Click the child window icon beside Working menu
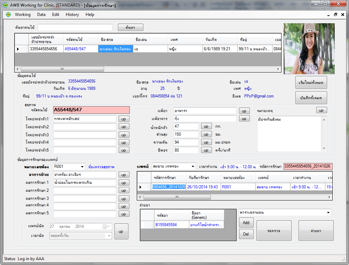 [8, 15]
